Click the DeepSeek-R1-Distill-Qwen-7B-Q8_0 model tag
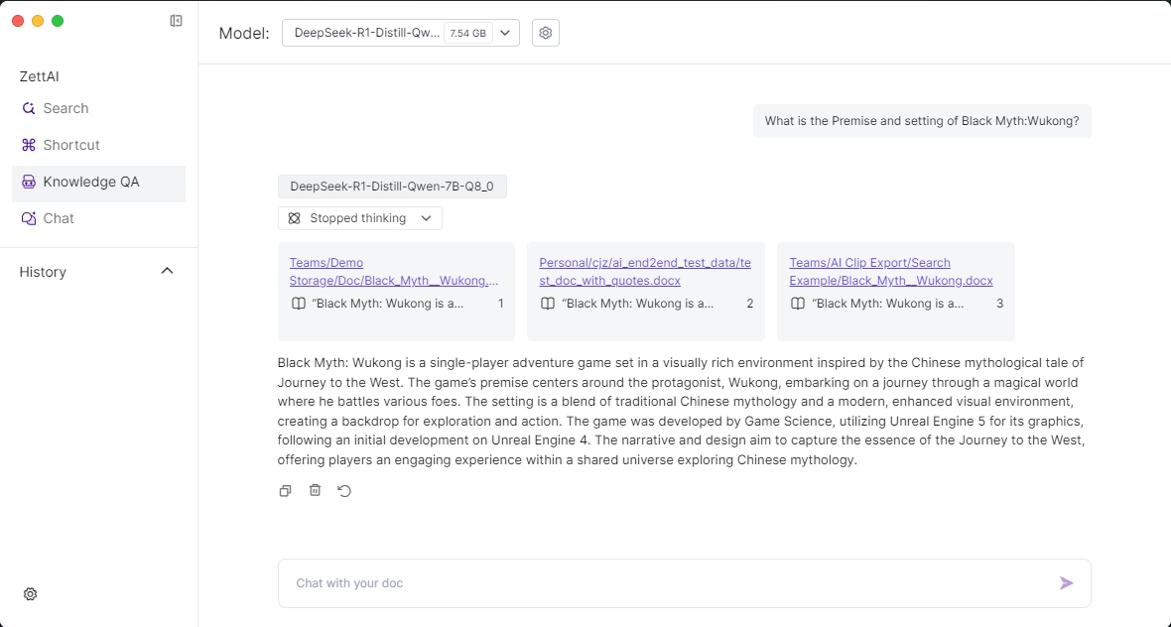This screenshot has height=627, width=1171. (392, 187)
